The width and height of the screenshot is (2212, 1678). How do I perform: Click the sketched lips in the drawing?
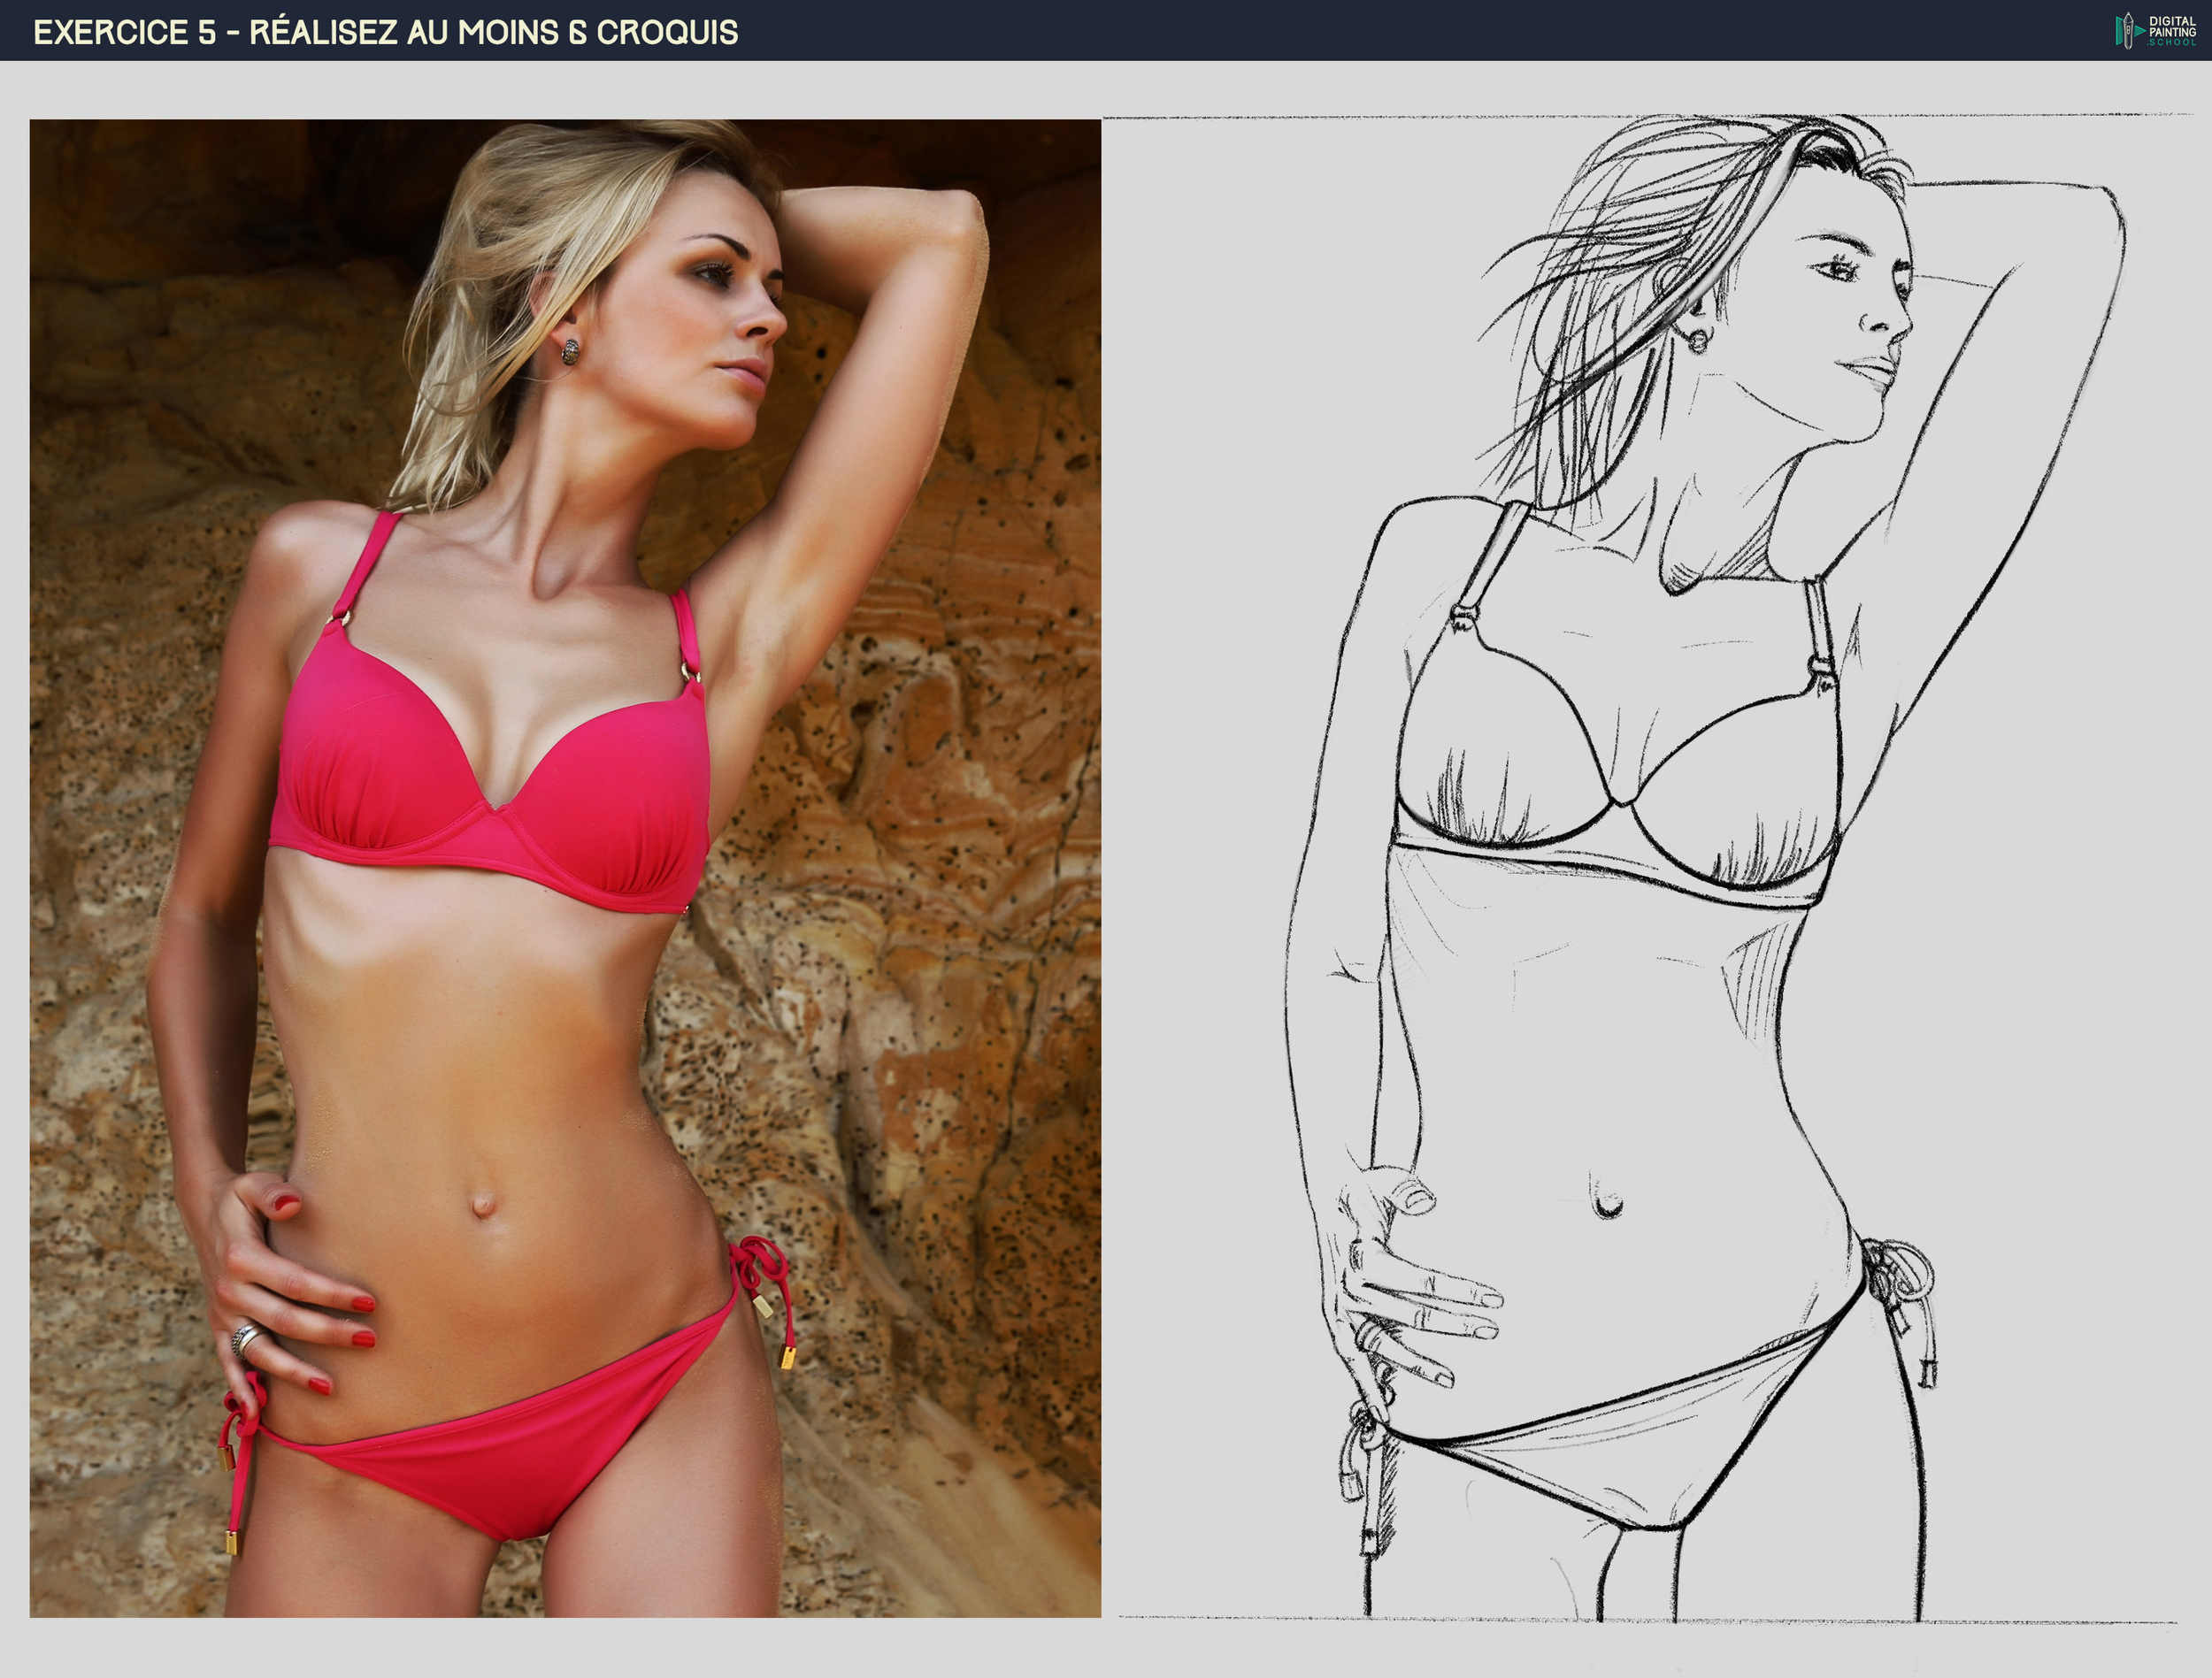(x=1873, y=370)
